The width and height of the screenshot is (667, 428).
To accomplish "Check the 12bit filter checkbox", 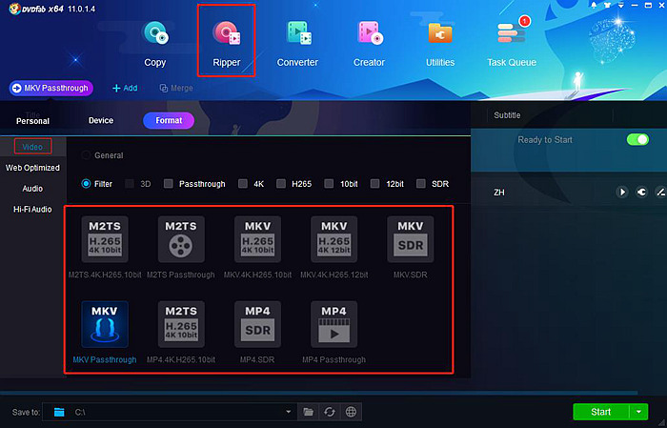I will [374, 184].
